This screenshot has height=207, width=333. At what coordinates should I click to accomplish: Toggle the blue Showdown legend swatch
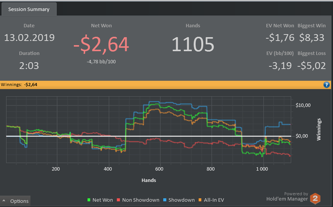point(165,200)
